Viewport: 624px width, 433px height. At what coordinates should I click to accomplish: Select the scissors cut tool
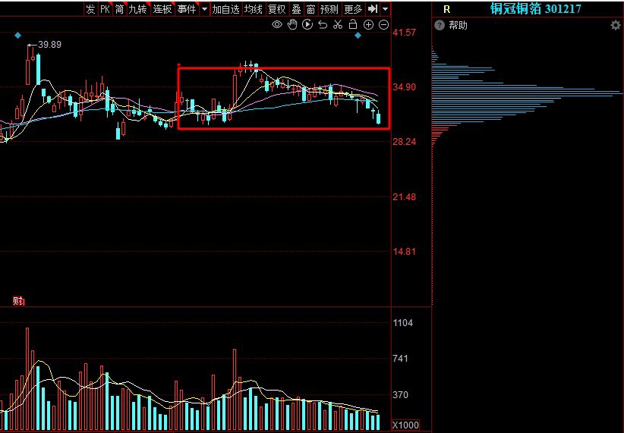click(338, 25)
